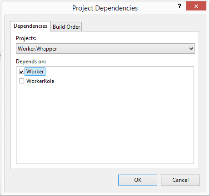
Task: Close the Project Dependencies dialog
Action: pyautogui.click(x=196, y=6)
